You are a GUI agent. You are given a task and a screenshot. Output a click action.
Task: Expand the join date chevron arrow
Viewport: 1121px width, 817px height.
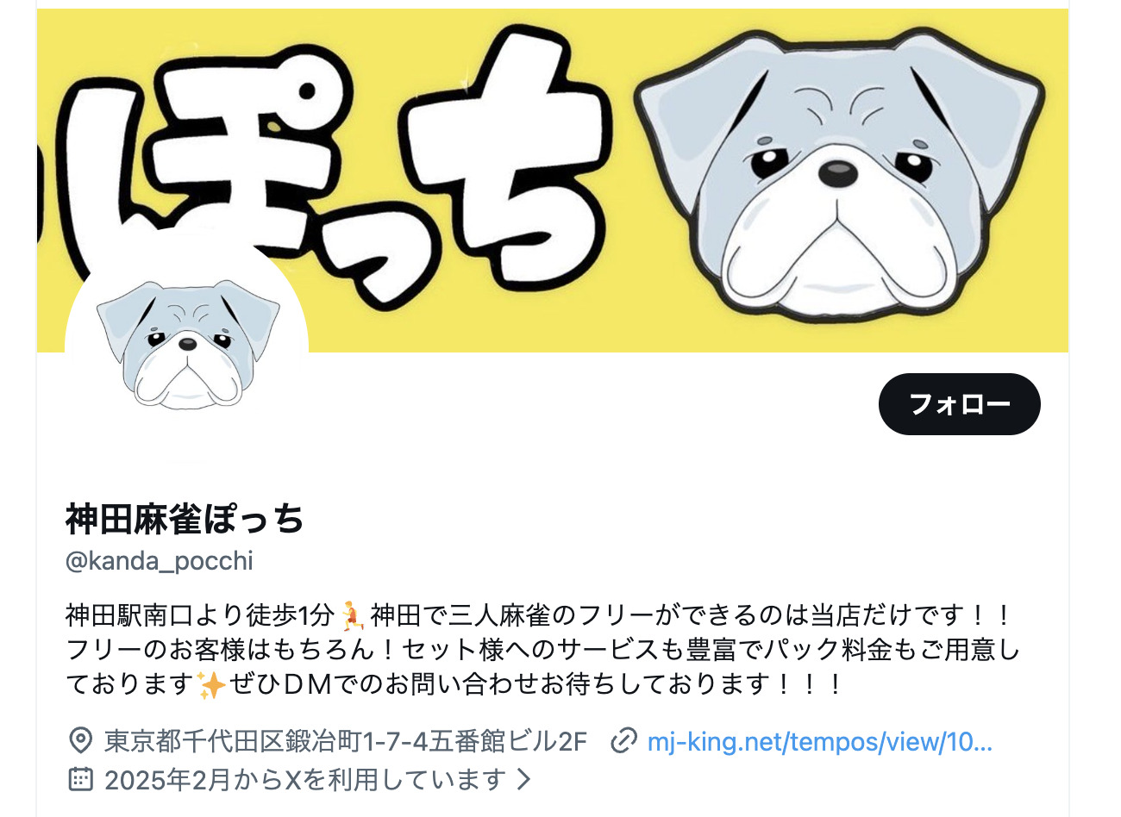523,779
